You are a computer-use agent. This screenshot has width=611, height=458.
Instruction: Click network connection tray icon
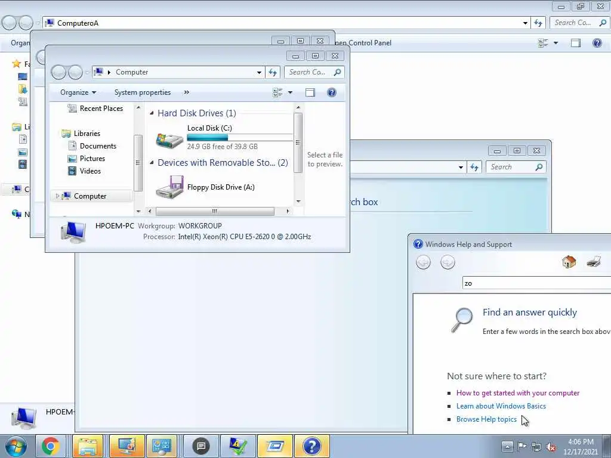[x=536, y=447]
